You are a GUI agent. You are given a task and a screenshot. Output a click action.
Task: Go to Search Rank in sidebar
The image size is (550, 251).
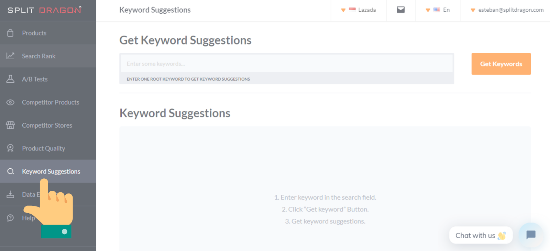[38, 56]
